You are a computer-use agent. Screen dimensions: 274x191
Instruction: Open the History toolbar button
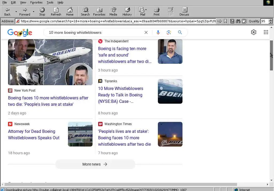[127, 12]
